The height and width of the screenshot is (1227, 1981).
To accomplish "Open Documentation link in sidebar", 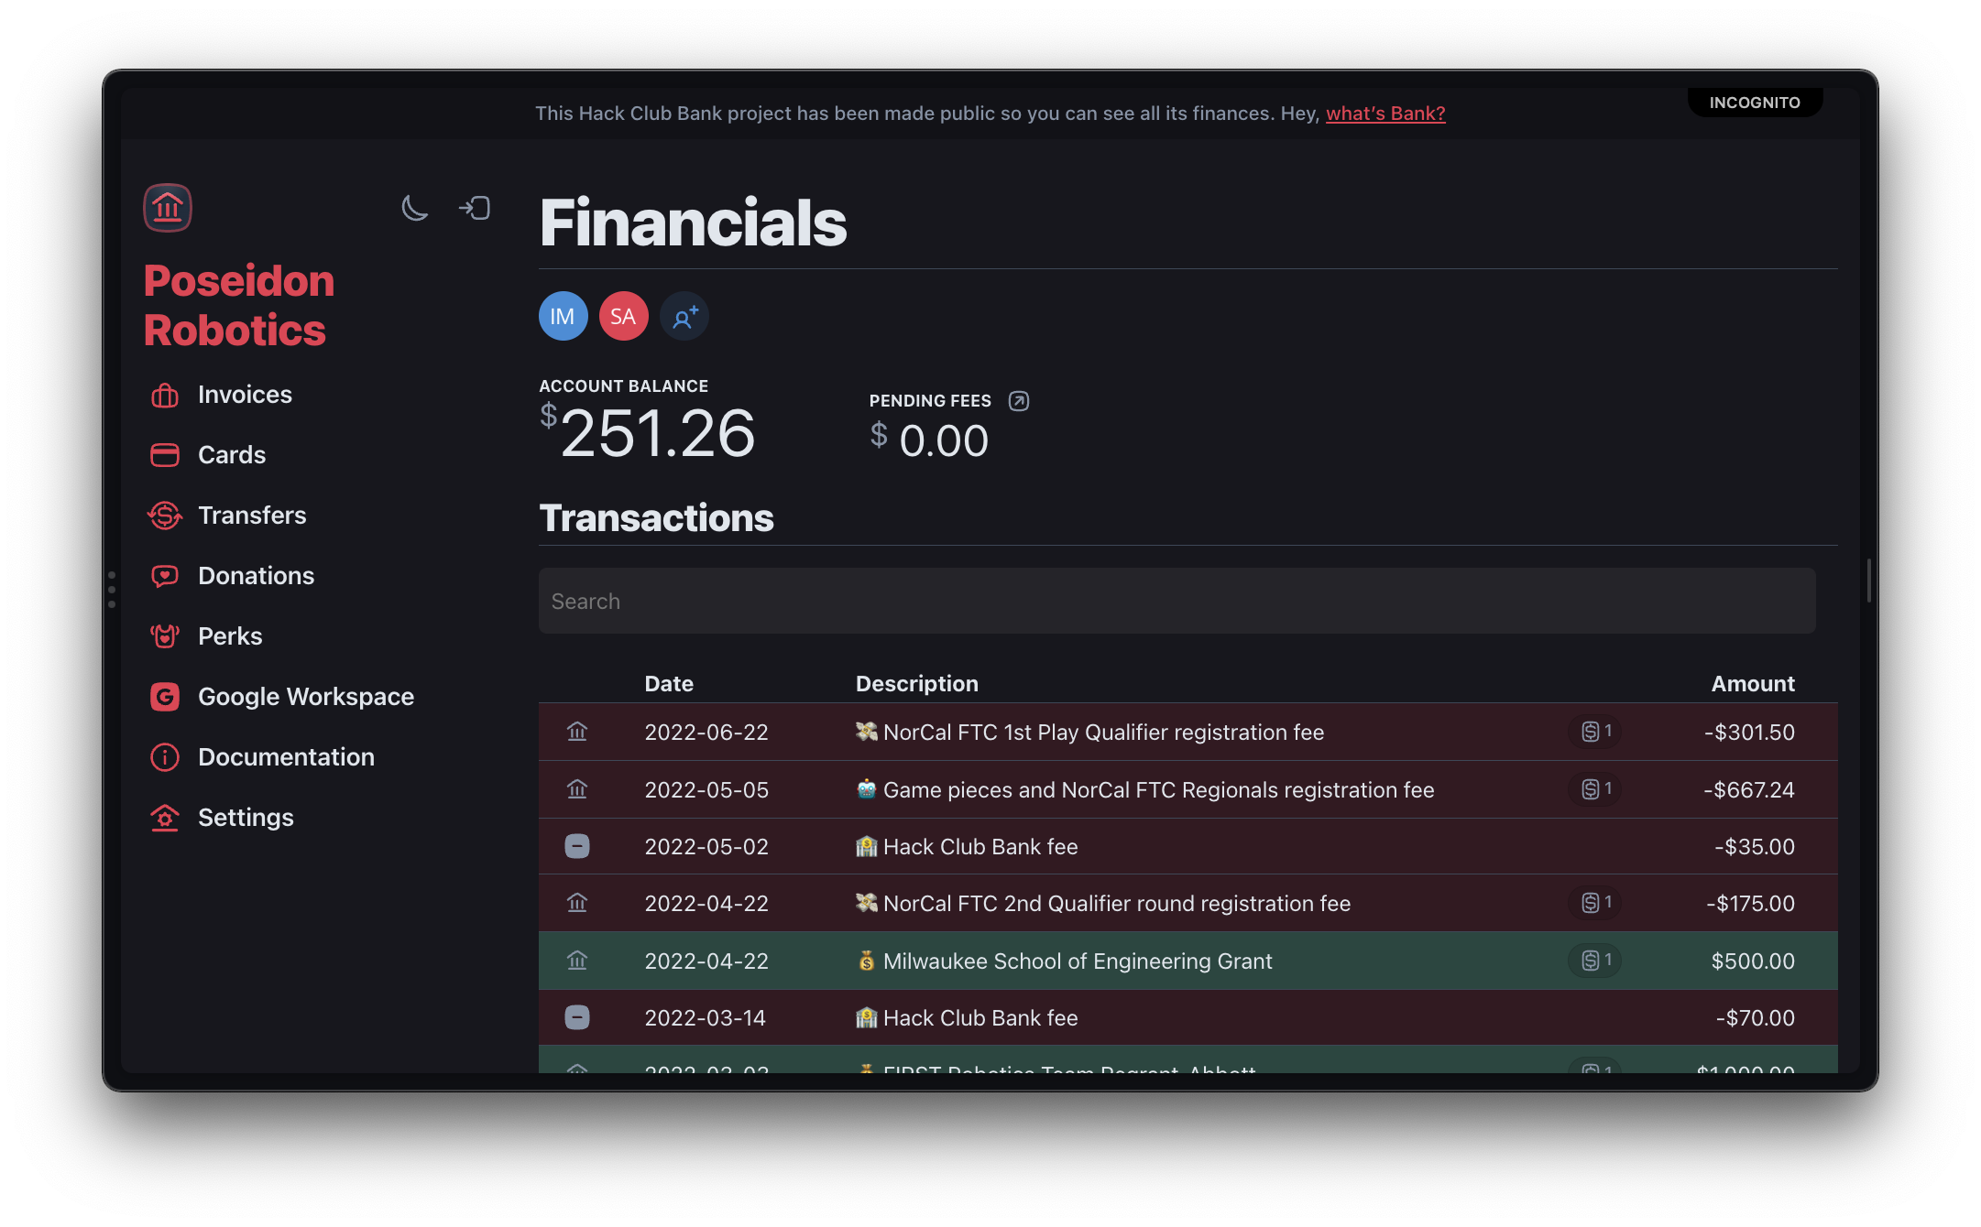I will (x=286, y=757).
